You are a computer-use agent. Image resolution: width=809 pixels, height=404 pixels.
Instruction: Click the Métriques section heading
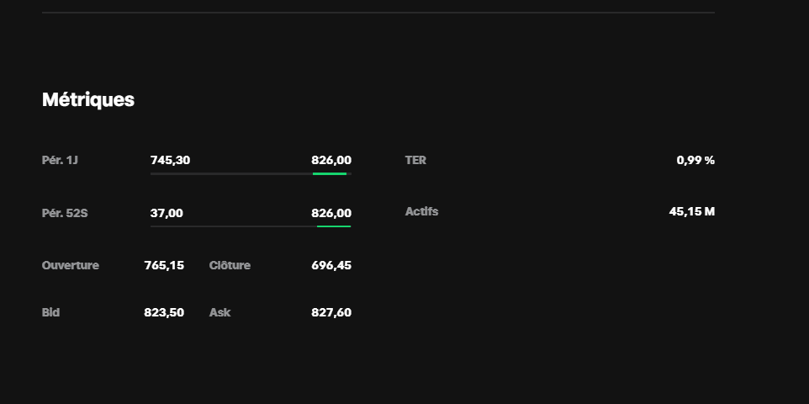[88, 99]
